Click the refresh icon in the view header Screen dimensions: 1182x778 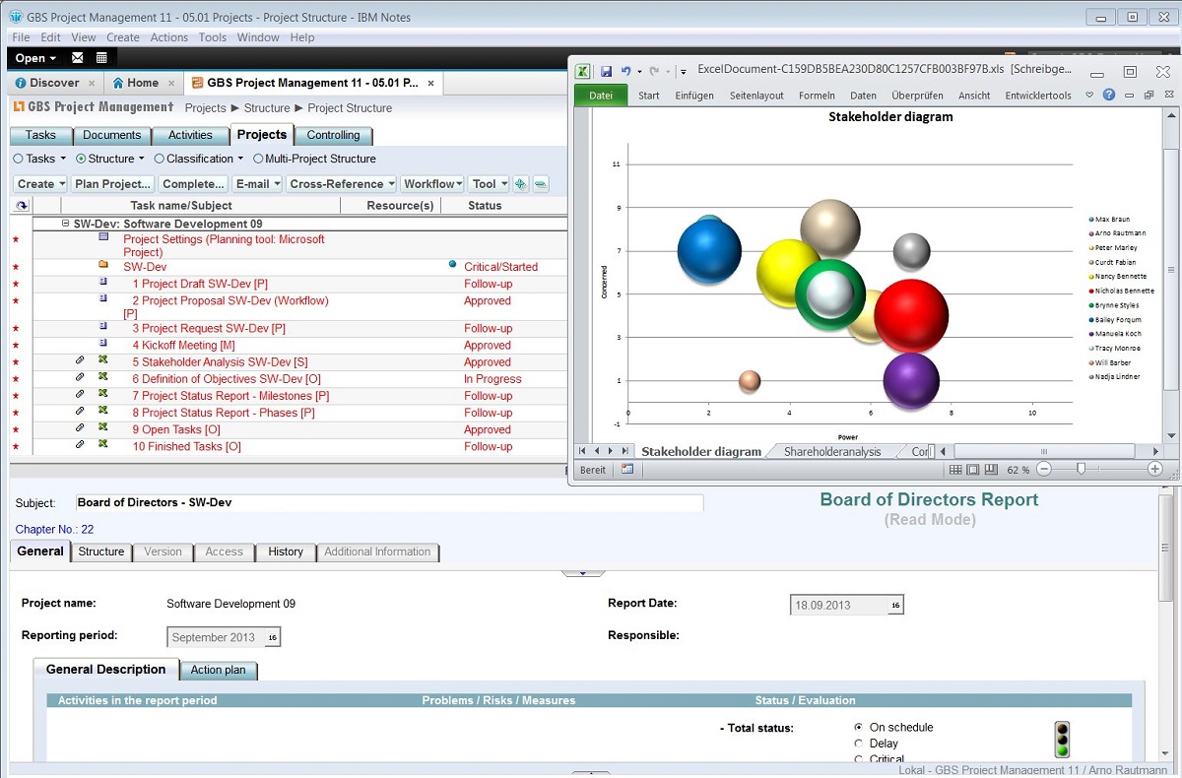[21, 206]
